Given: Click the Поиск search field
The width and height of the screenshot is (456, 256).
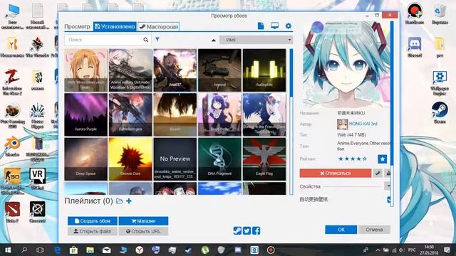Looking at the screenshot, I should click(x=108, y=40).
